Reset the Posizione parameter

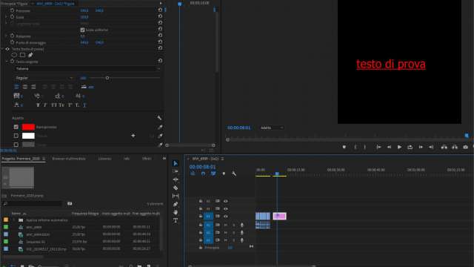point(160,10)
